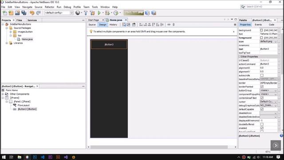Click the Change horizontal resizability icon

tap(169, 24)
